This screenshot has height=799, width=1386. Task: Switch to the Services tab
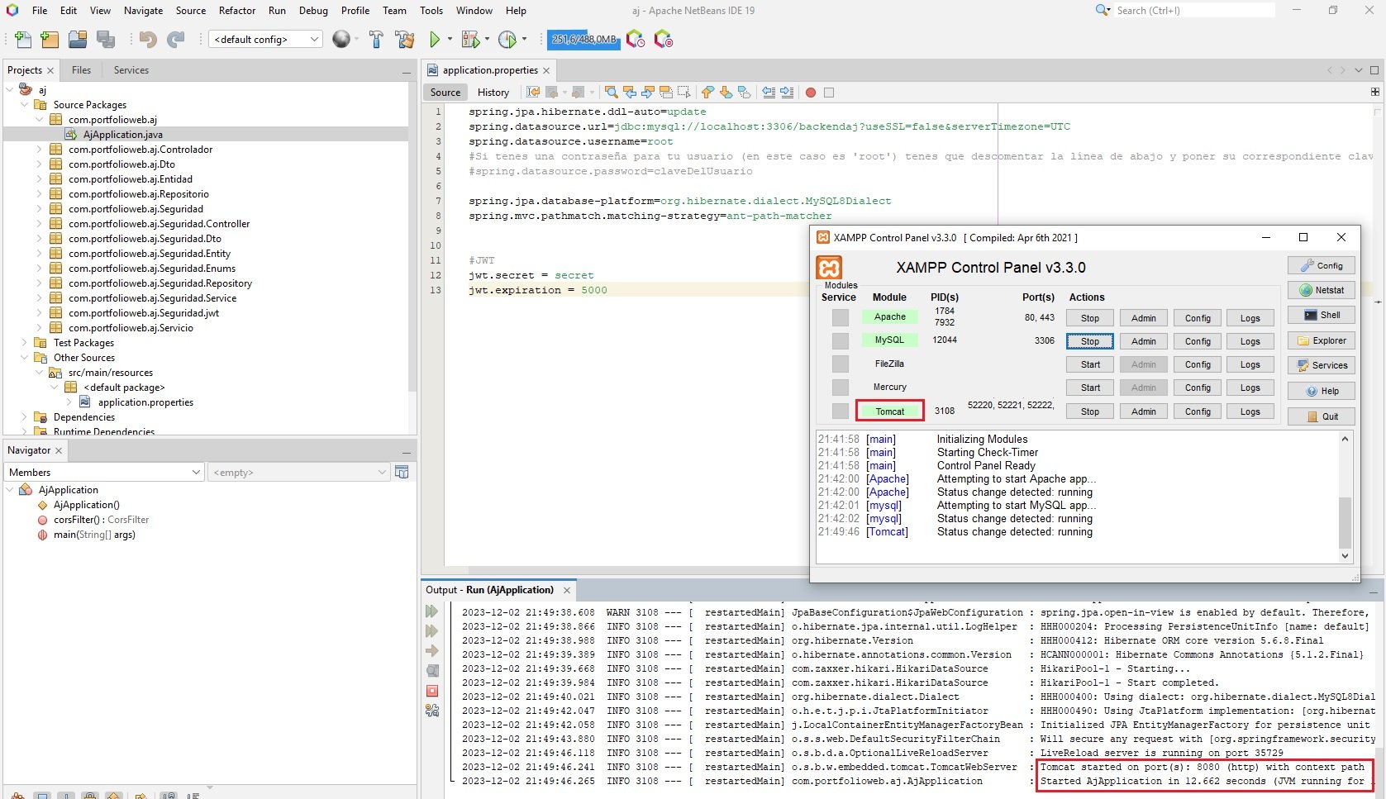click(131, 70)
